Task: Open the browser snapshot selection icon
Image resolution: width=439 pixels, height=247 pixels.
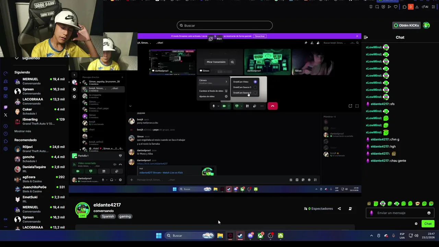Action: pos(377,7)
